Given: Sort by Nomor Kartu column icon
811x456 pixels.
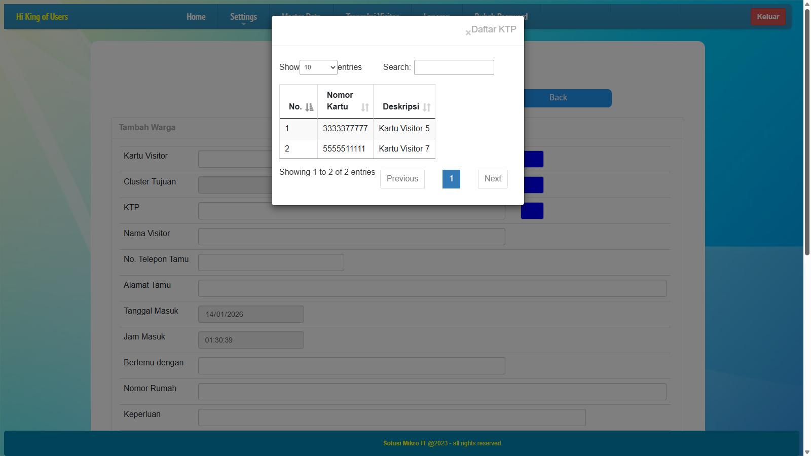Looking at the screenshot, I should (x=364, y=107).
